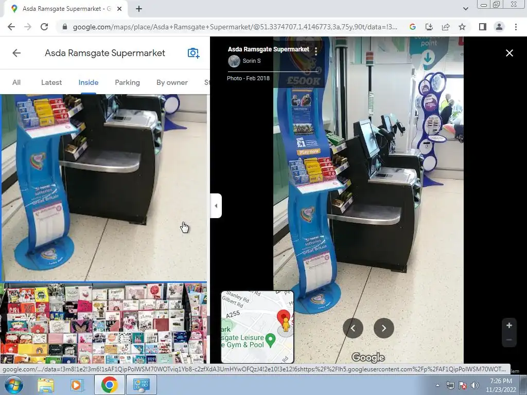The image size is (527, 395).
Task: Go back using the browser back arrow
Action: tap(11, 27)
